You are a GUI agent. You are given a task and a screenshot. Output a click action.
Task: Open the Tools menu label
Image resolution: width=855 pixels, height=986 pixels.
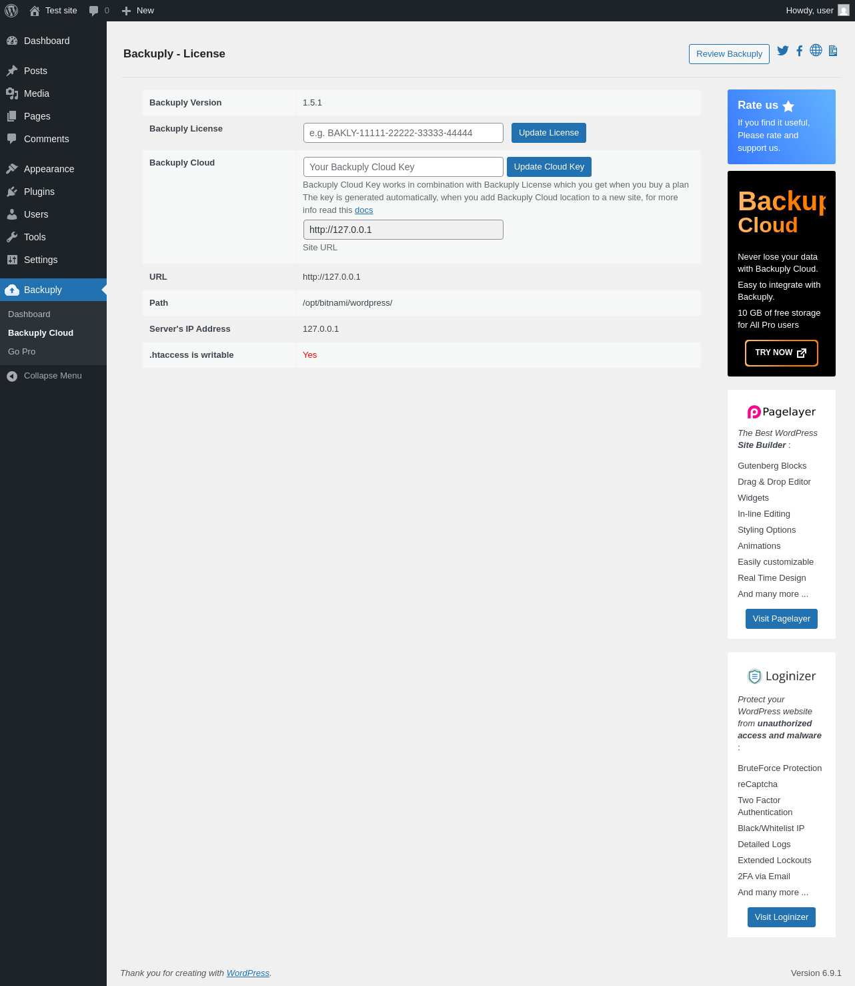click(x=35, y=237)
